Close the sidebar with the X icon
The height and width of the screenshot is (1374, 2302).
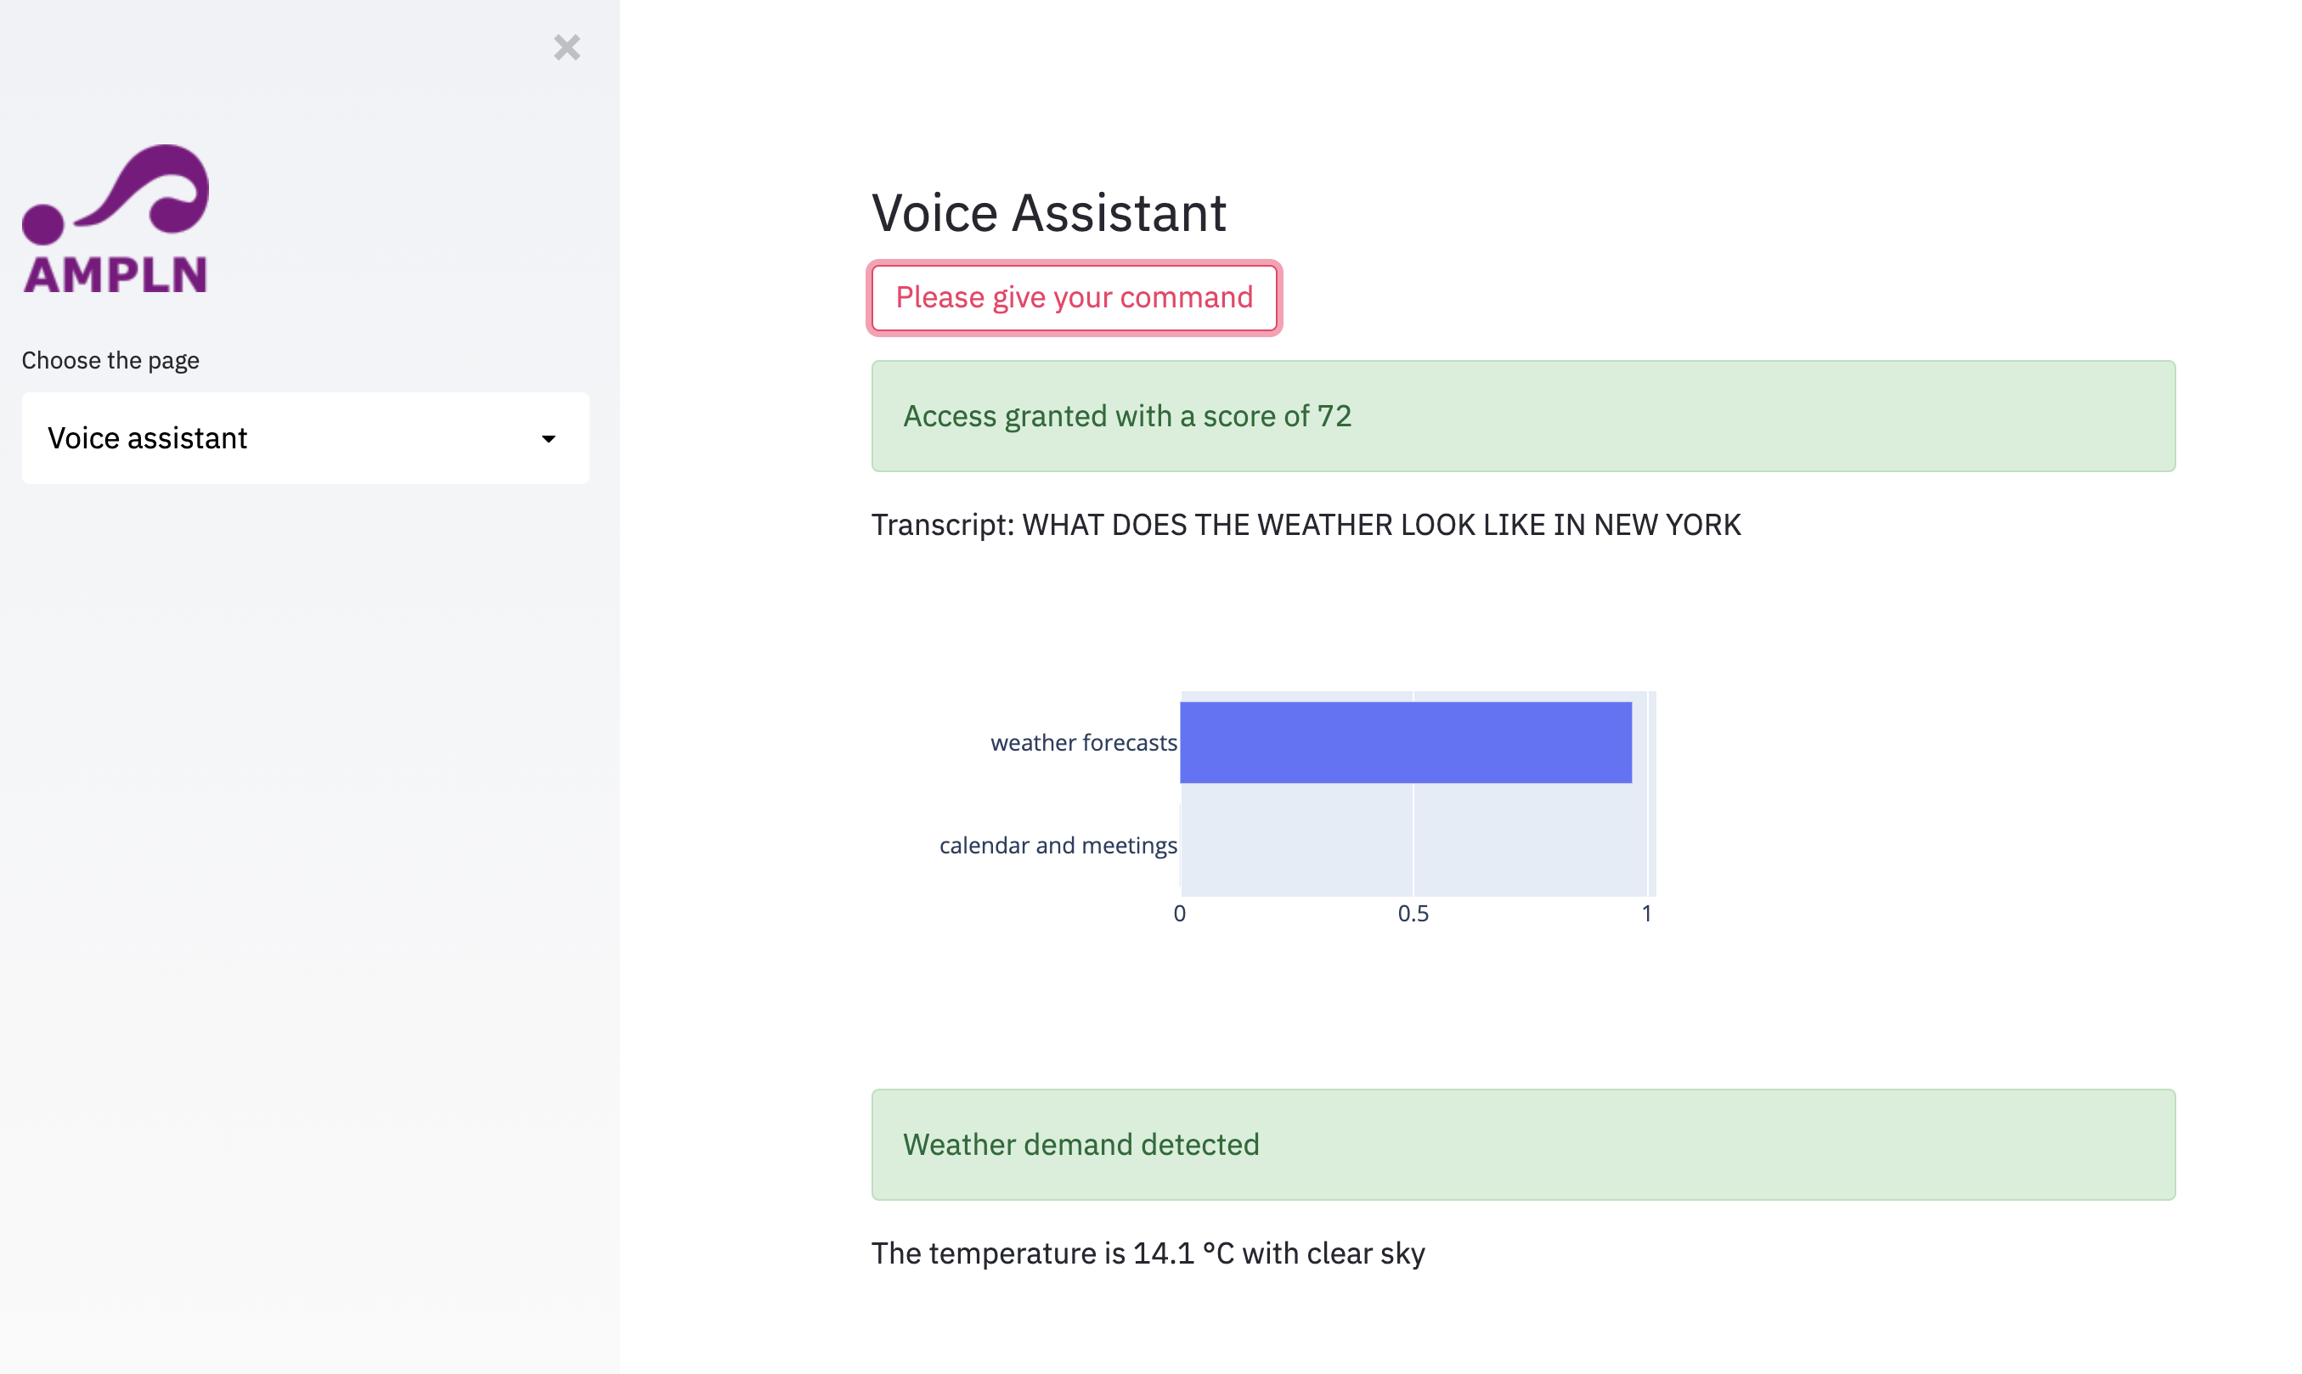click(567, 48)
